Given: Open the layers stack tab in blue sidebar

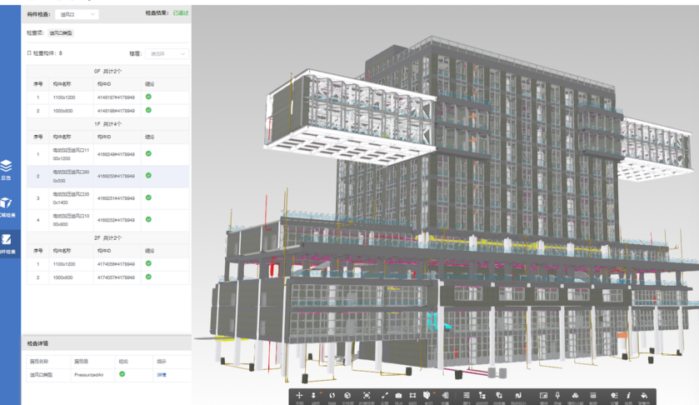Looking at the screenshot, I should (x=7, y=169).
